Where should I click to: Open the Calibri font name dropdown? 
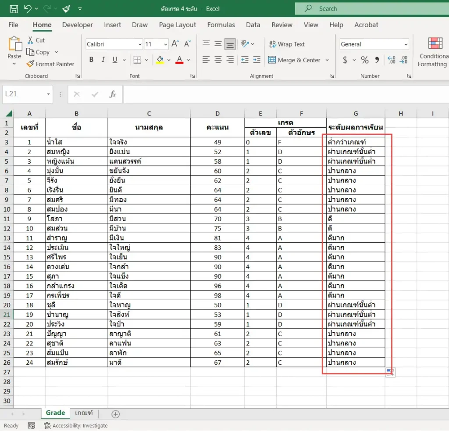[x=140, y=44]
